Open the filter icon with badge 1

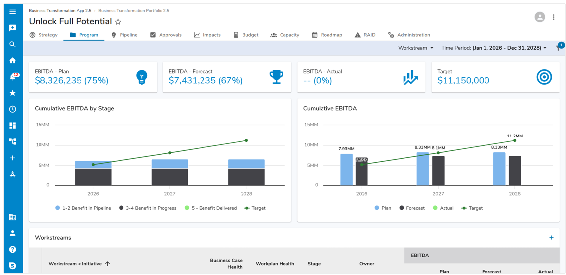558,48
